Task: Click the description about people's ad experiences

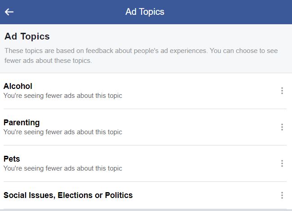Action: pyautogui.click(x=141, y=56)
